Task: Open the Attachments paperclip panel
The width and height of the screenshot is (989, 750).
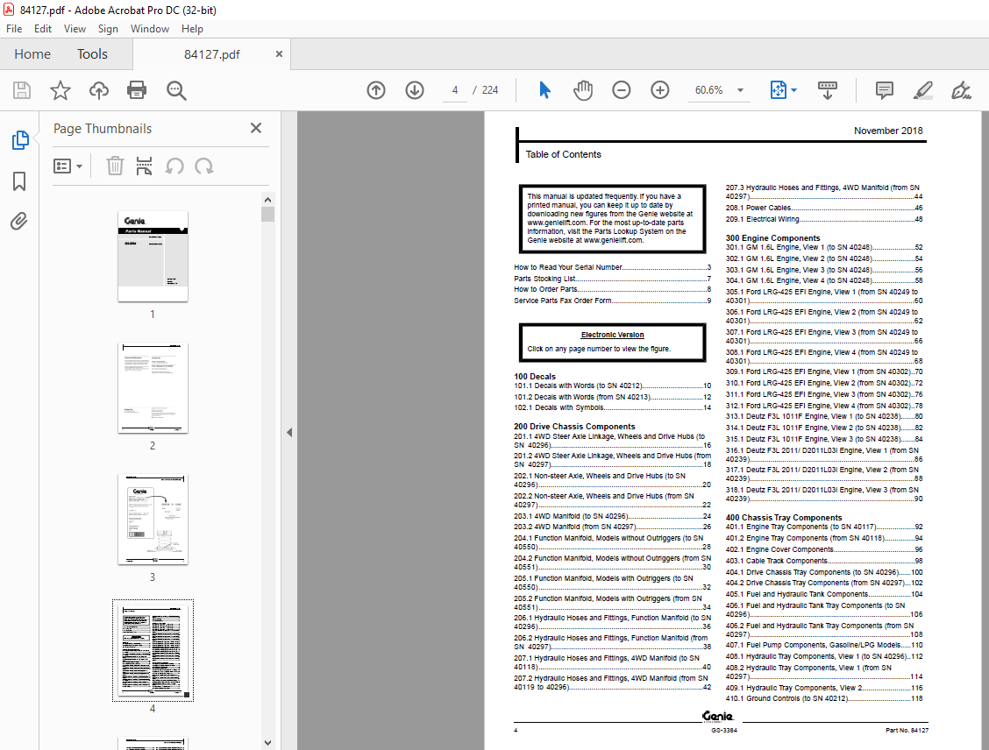Action: [x=19, y=222]
